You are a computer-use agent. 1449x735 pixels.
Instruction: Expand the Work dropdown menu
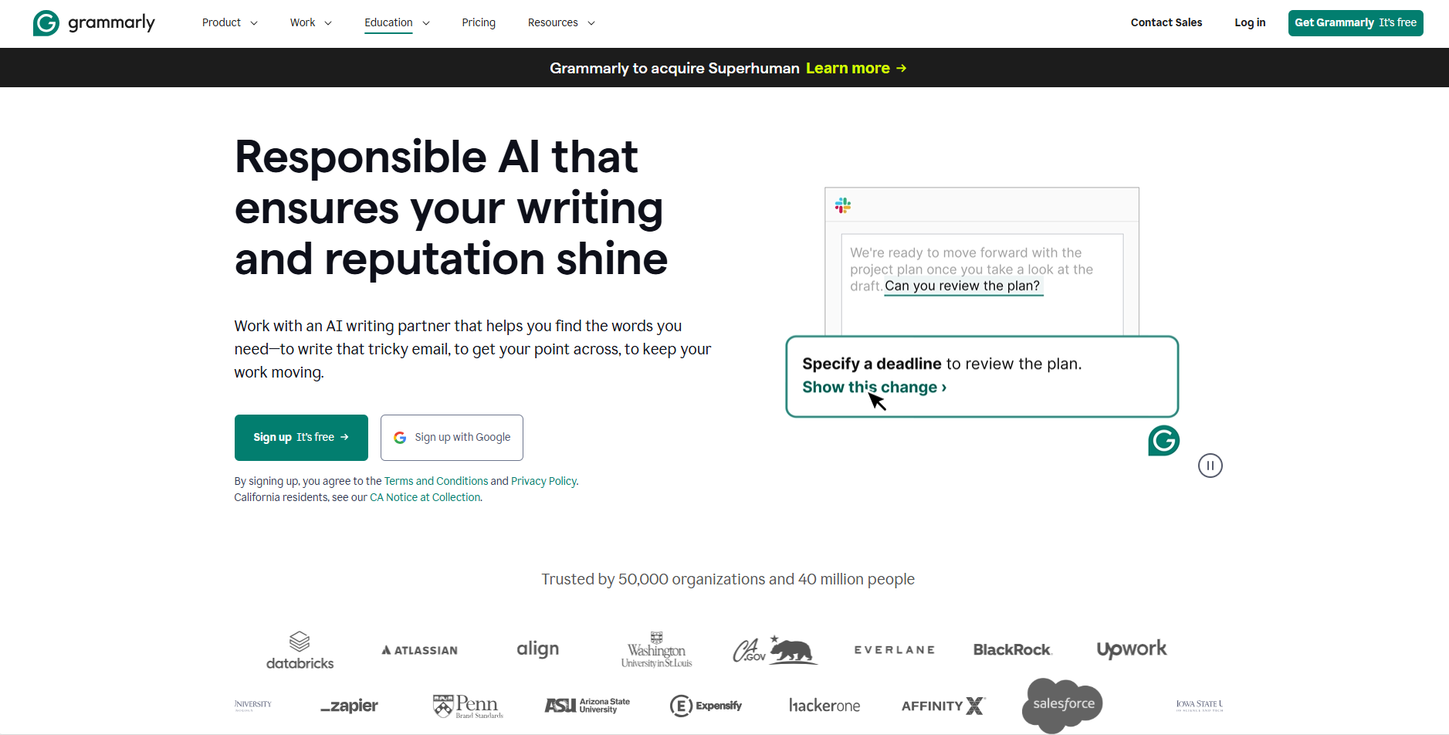pyautogui.click(x=310, y=23)
